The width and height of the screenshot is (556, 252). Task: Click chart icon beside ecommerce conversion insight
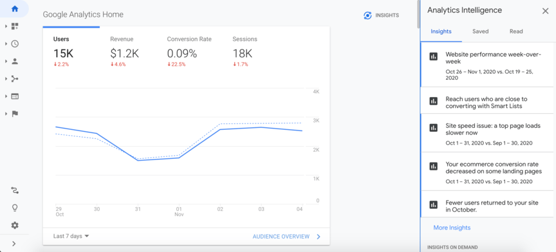click(x=433, y=166)
